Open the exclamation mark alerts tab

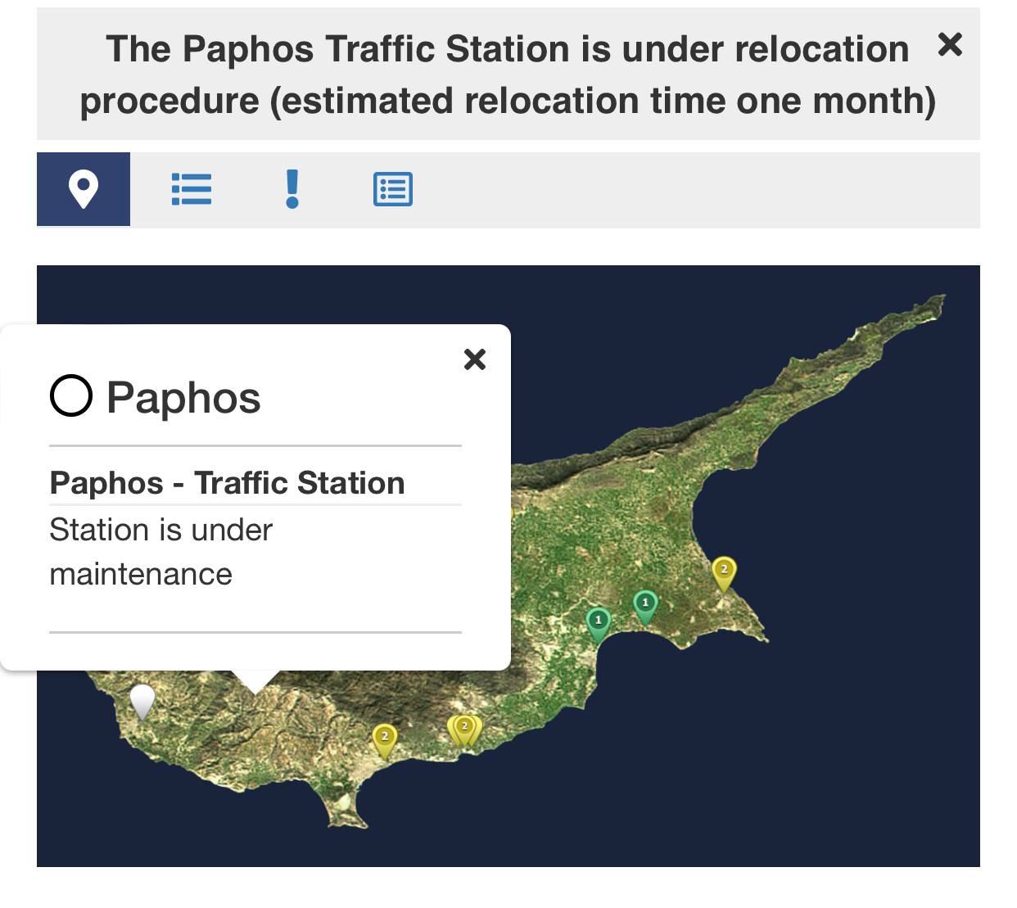coord(292,189)
